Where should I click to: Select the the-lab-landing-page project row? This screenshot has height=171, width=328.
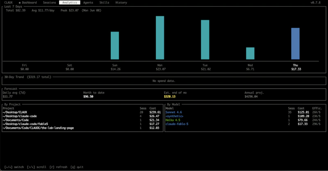tap(82, 128)
